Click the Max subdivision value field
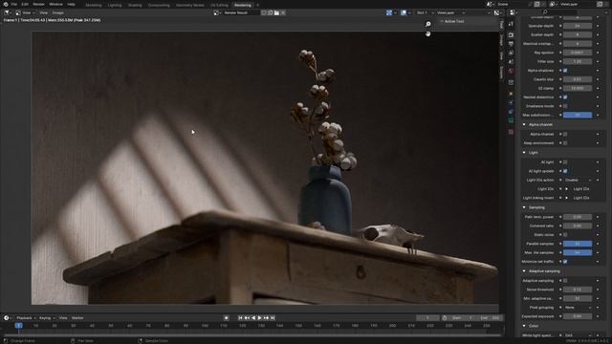Viewport: 612px width, 344px height. [578, 115]
